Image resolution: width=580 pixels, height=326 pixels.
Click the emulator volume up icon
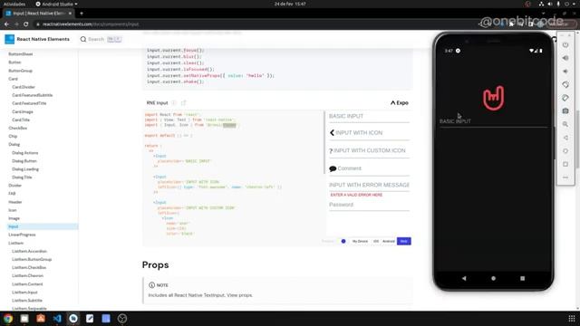pyautogui.click(x=565, y=58)
